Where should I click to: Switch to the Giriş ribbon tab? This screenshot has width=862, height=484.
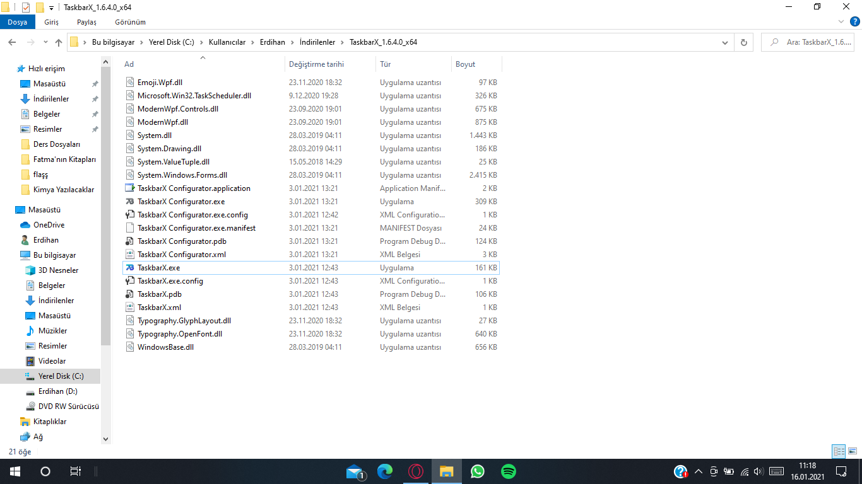click(52, 22)
